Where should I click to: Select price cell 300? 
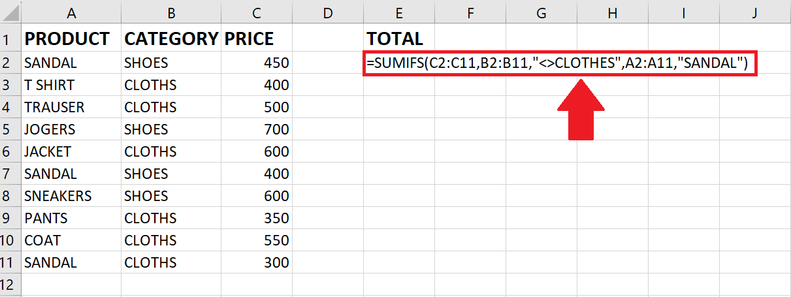pyautogui.click(x=257, y=262)
